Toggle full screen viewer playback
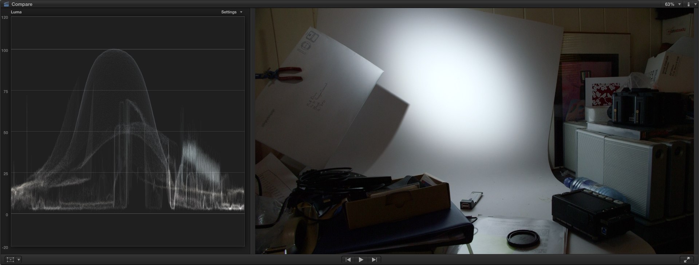 tap(687, 260)
